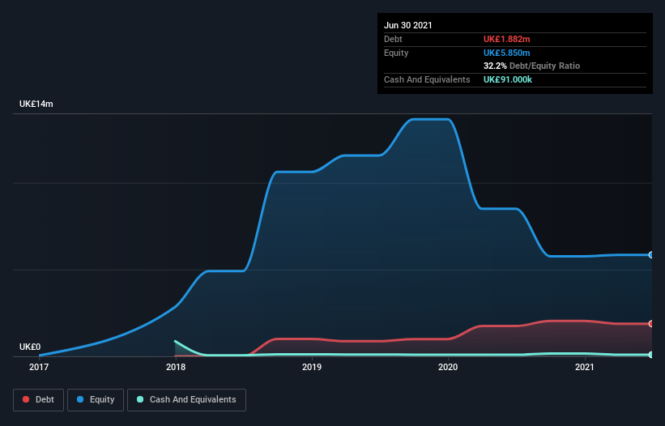Click Cash And Equivalents tooltip label
This screenshot has height=426, width=665.
point(427,79)
